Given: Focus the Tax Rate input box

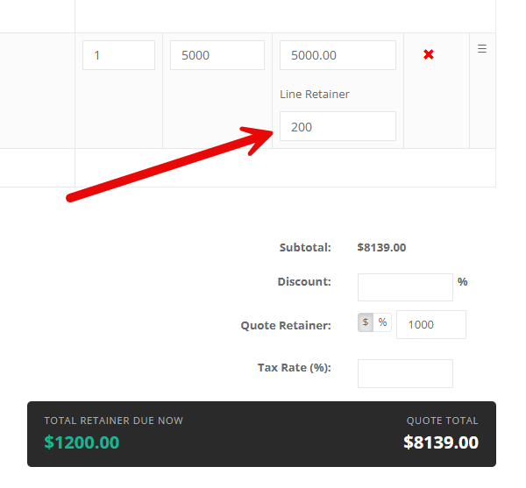Looking at the screenshot, I should (x=405, y=374).
